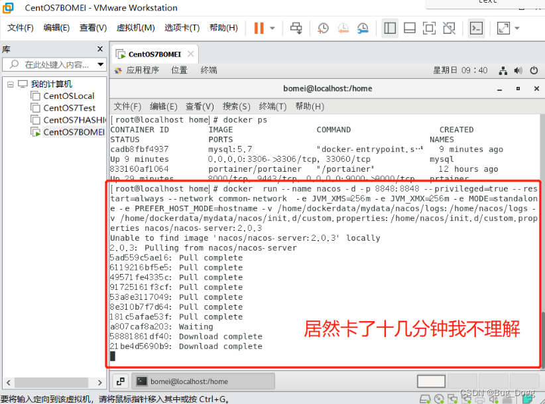Viewport: 545px width, 404px height.
Task: Open the terminal 编辑(E) menu
Action: tap(163, 106)
